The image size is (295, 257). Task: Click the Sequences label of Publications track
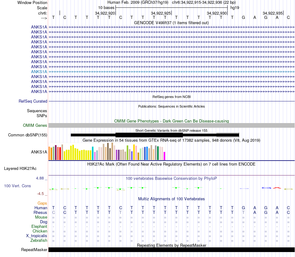point(37,111)
